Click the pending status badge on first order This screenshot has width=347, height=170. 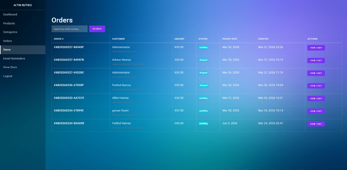coord(203,47)
